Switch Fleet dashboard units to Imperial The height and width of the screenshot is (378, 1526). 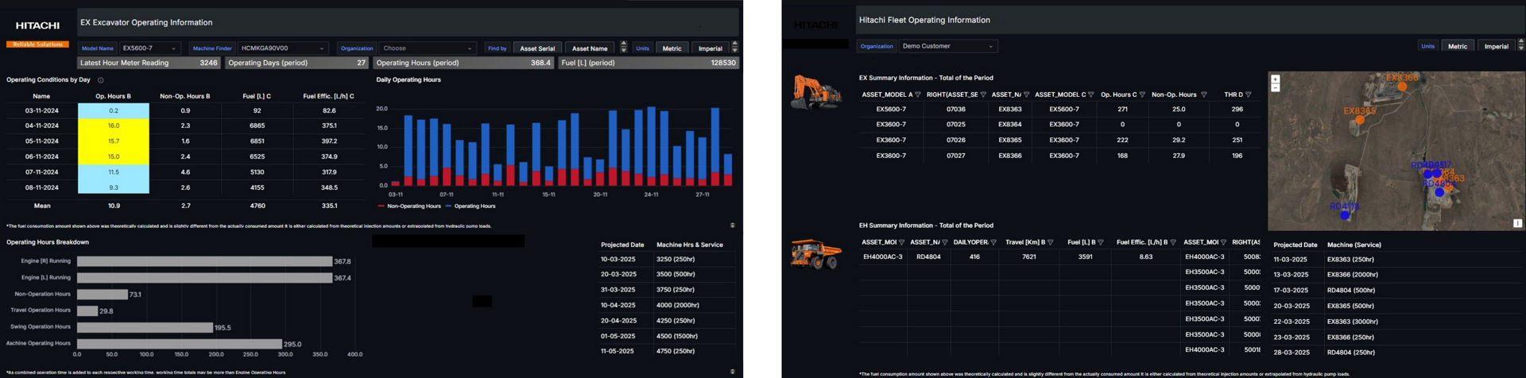coord(1496,46)
